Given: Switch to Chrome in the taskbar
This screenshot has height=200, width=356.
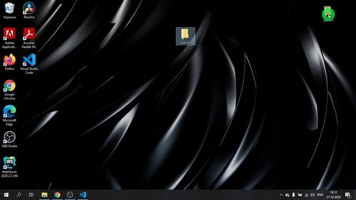Looking at the screenshot, I should (x=57, y=195).
